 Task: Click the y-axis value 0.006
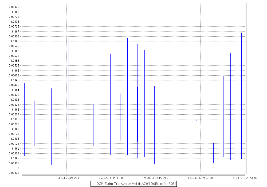[x=16, y=51]
